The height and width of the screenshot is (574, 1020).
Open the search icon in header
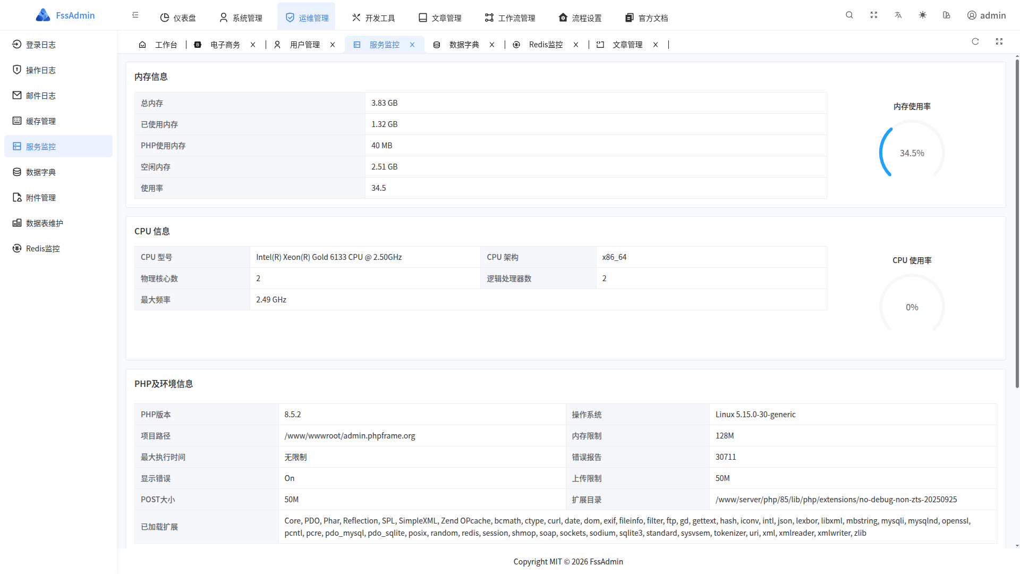point(849,15)
